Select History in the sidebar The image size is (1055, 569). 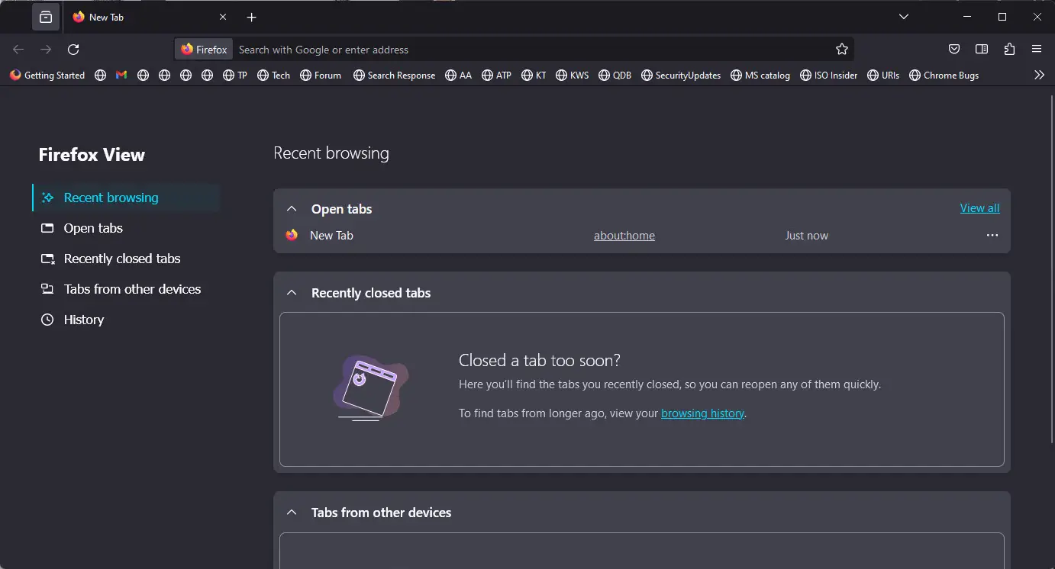tap(126, 320)
